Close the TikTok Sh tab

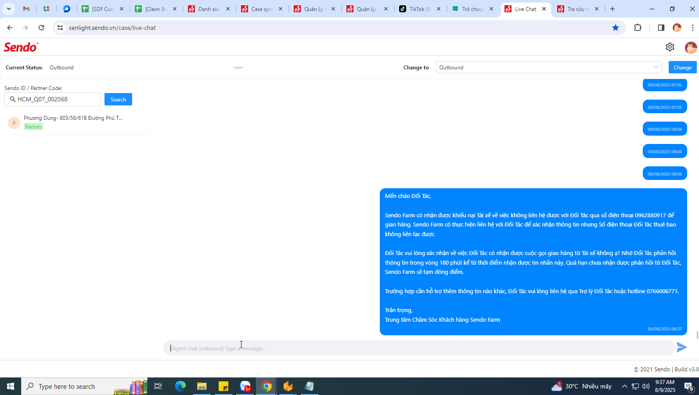tap(439, 9)
